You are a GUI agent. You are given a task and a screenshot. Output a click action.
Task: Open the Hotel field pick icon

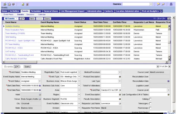[x=40, y=95]
